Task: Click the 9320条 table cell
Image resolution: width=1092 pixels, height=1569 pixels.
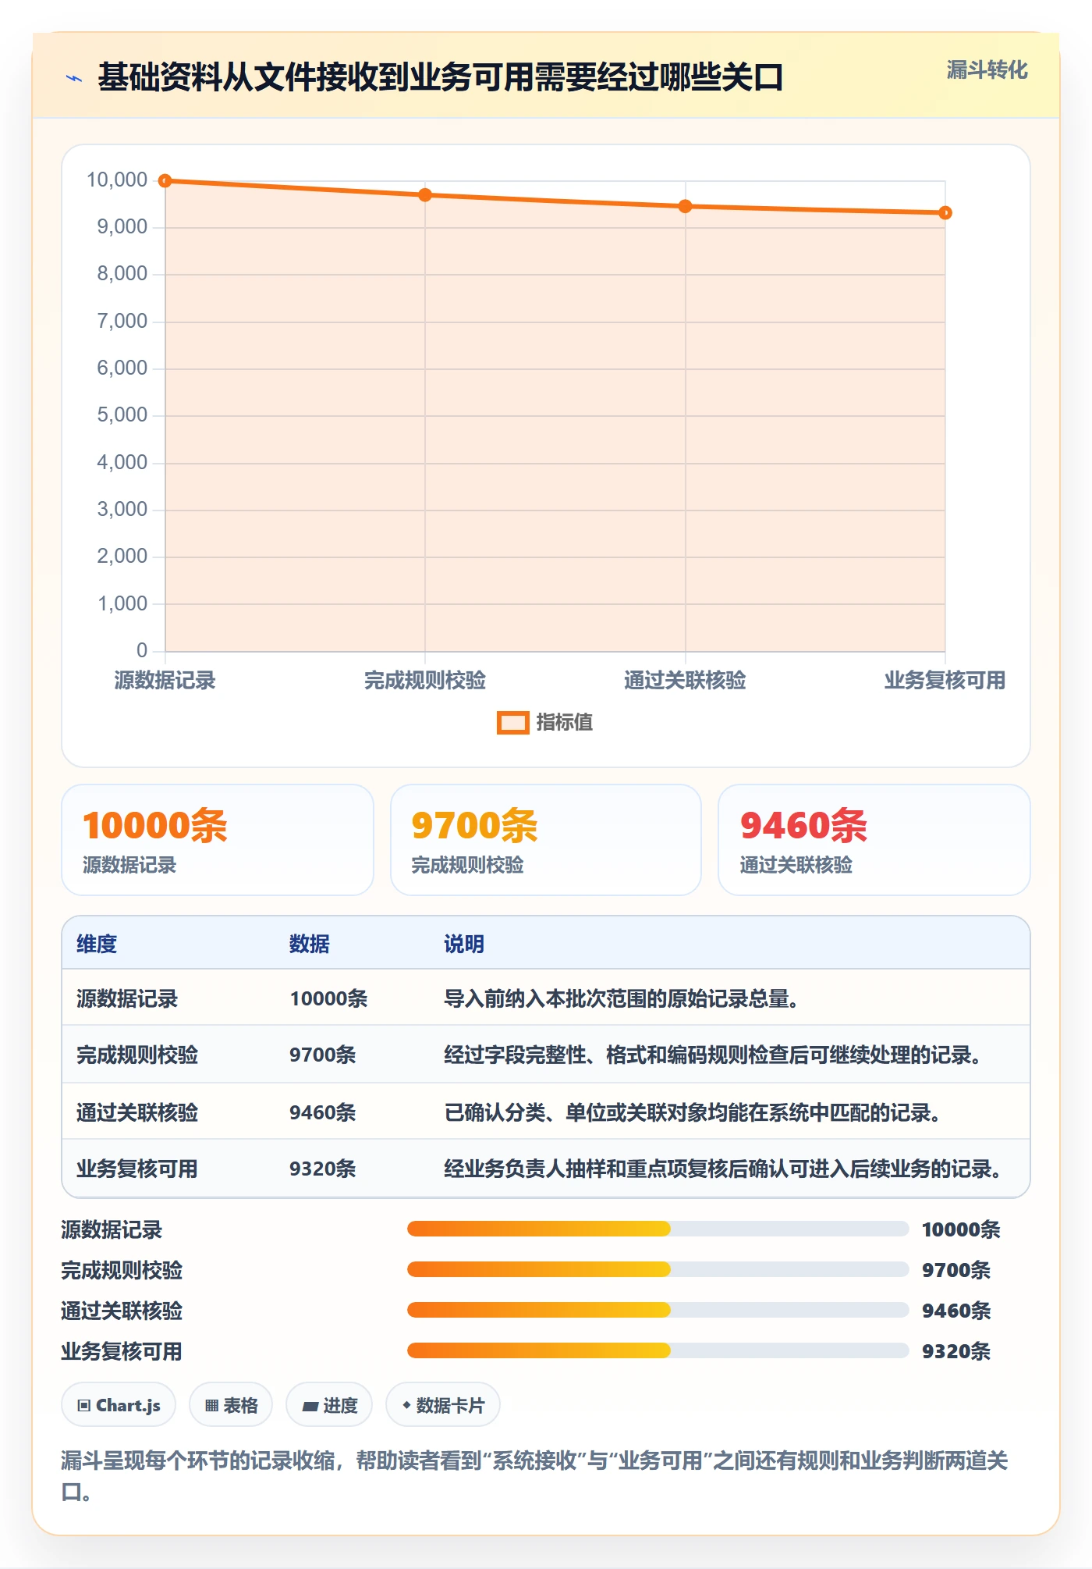Action: pos(323,1169)
